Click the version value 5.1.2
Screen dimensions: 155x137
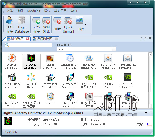(95, 120)
